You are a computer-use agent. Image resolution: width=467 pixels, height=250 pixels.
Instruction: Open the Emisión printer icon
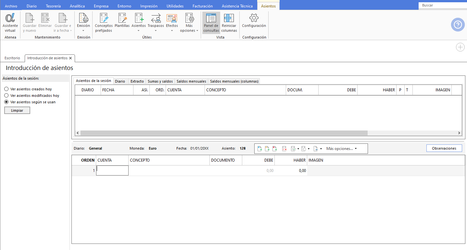point(83,18)
